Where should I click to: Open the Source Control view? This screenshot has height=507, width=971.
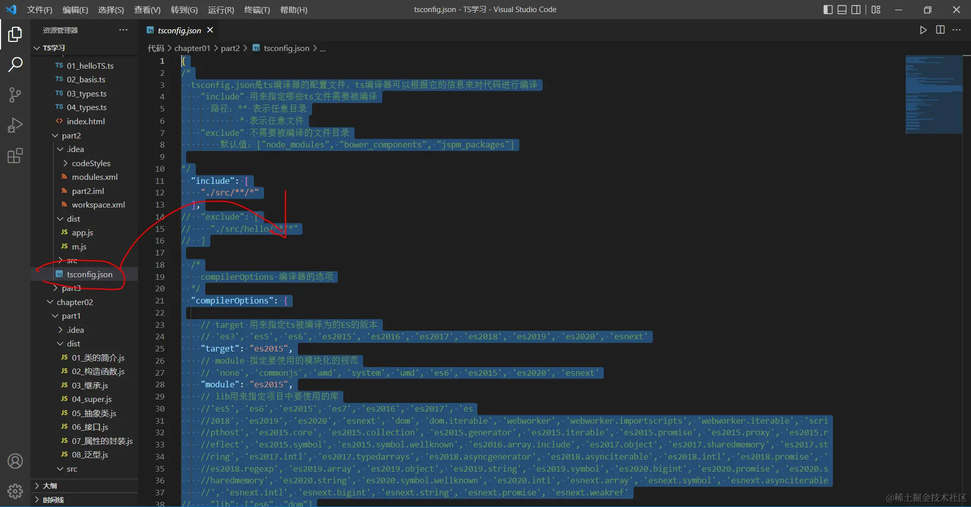point(15,95)
